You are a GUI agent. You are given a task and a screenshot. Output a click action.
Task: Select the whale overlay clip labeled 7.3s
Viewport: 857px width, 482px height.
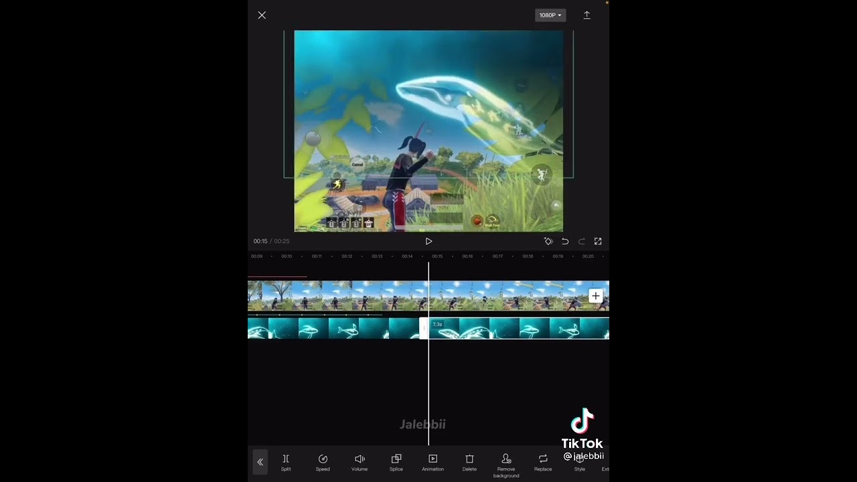[519, 328]
